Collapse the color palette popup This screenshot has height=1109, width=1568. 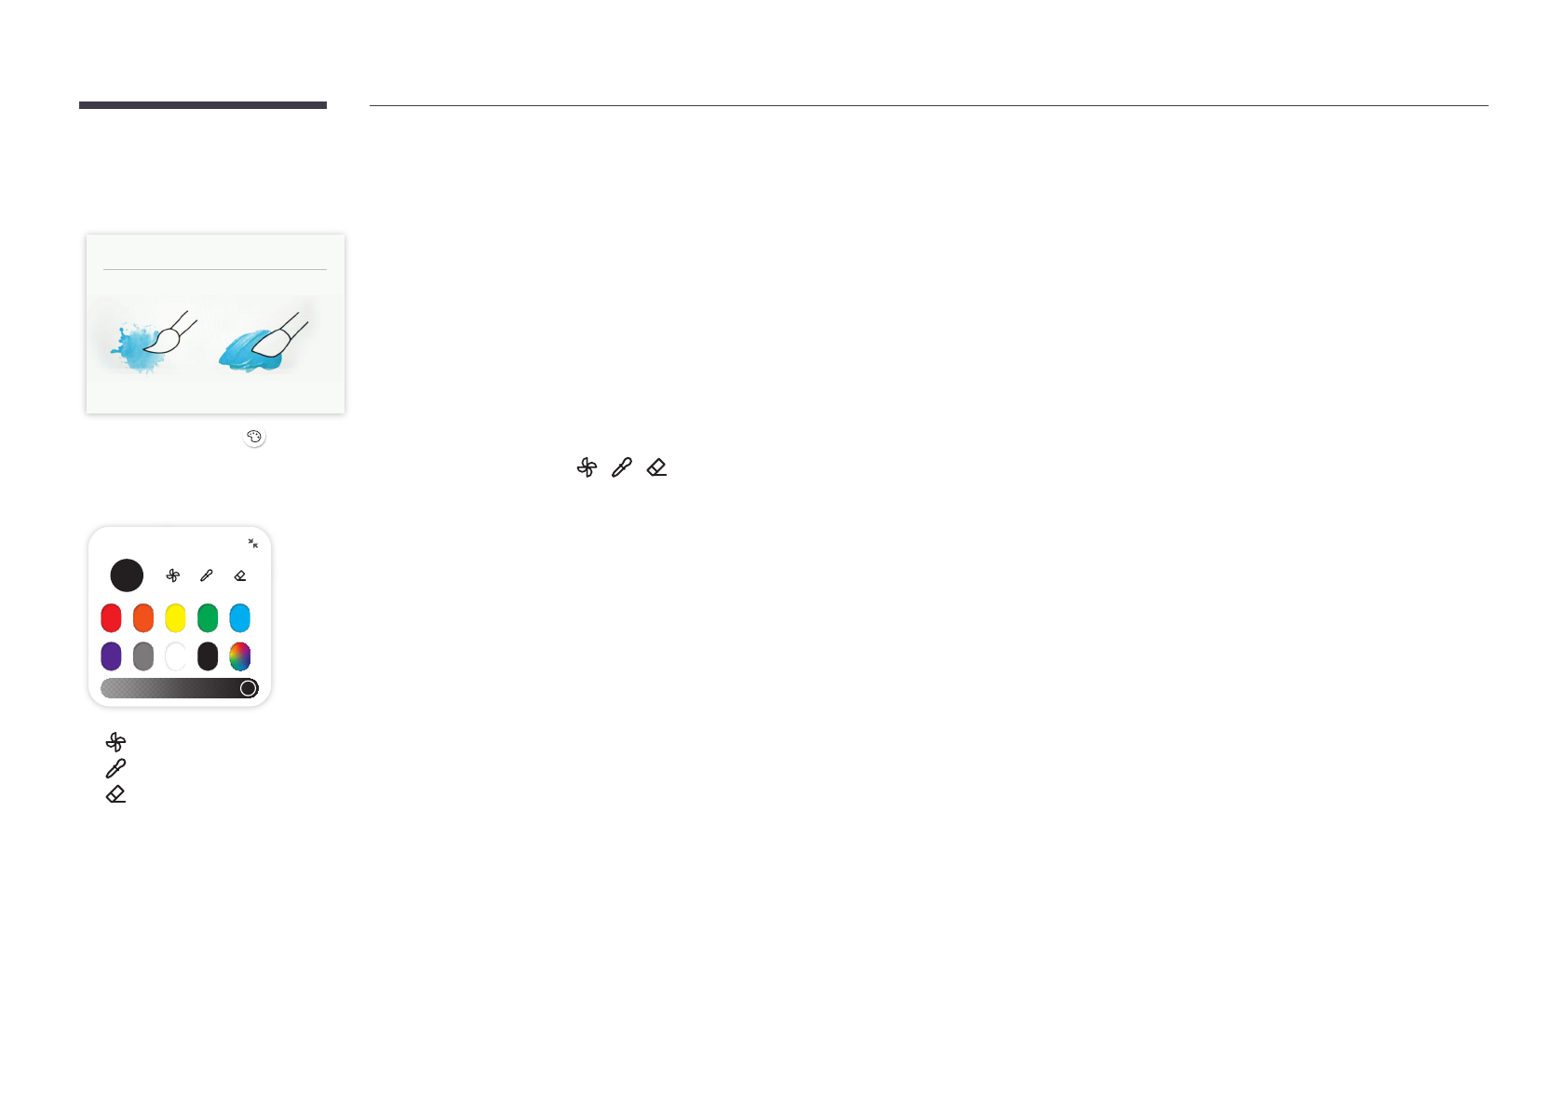252,543
